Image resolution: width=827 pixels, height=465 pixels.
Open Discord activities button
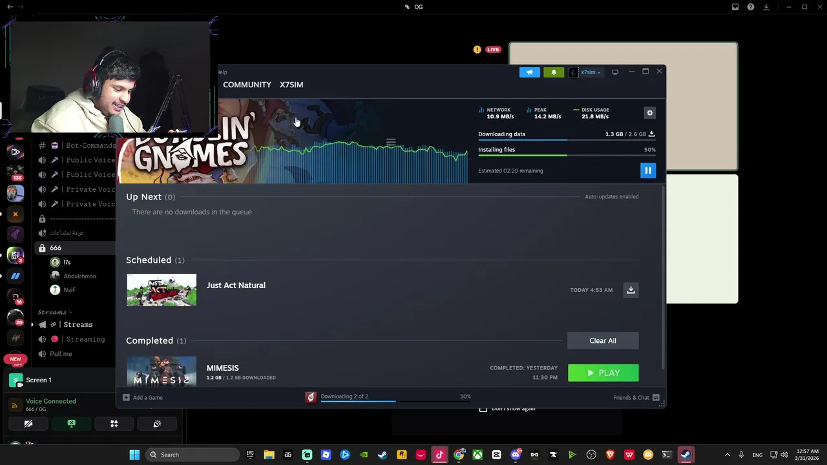[114, 424]
